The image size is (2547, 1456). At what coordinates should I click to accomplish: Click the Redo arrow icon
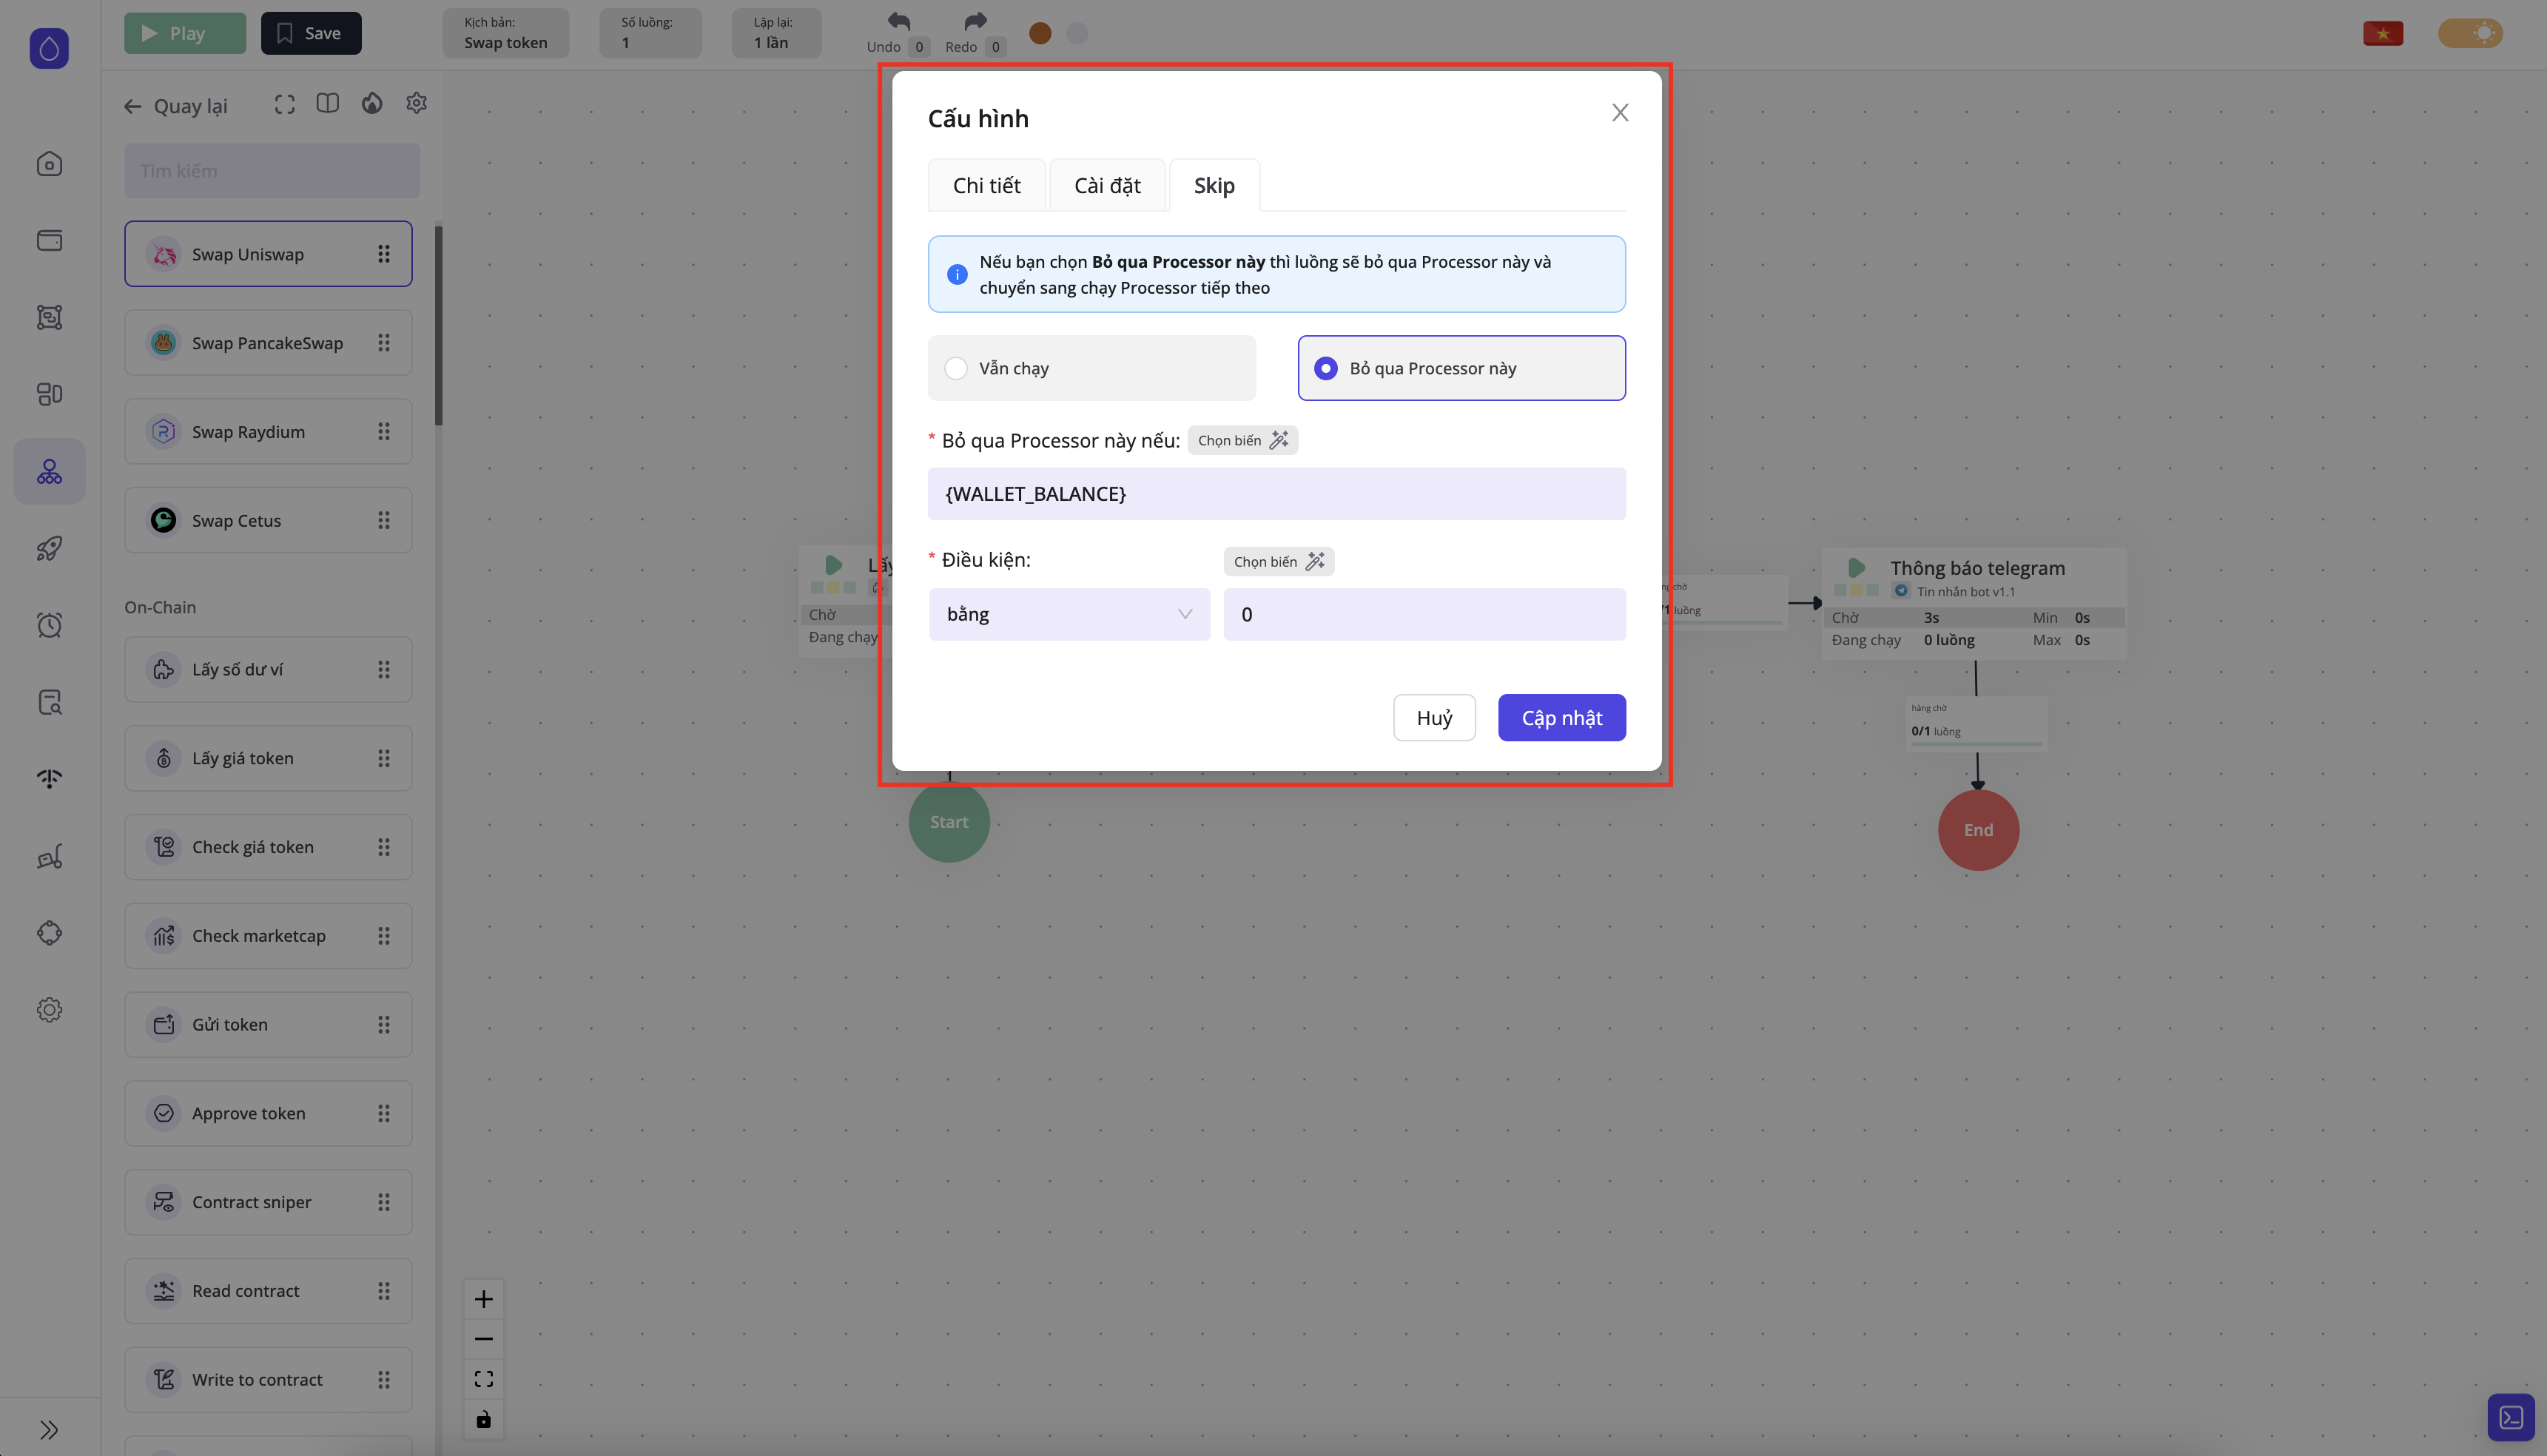pos(975,22)
